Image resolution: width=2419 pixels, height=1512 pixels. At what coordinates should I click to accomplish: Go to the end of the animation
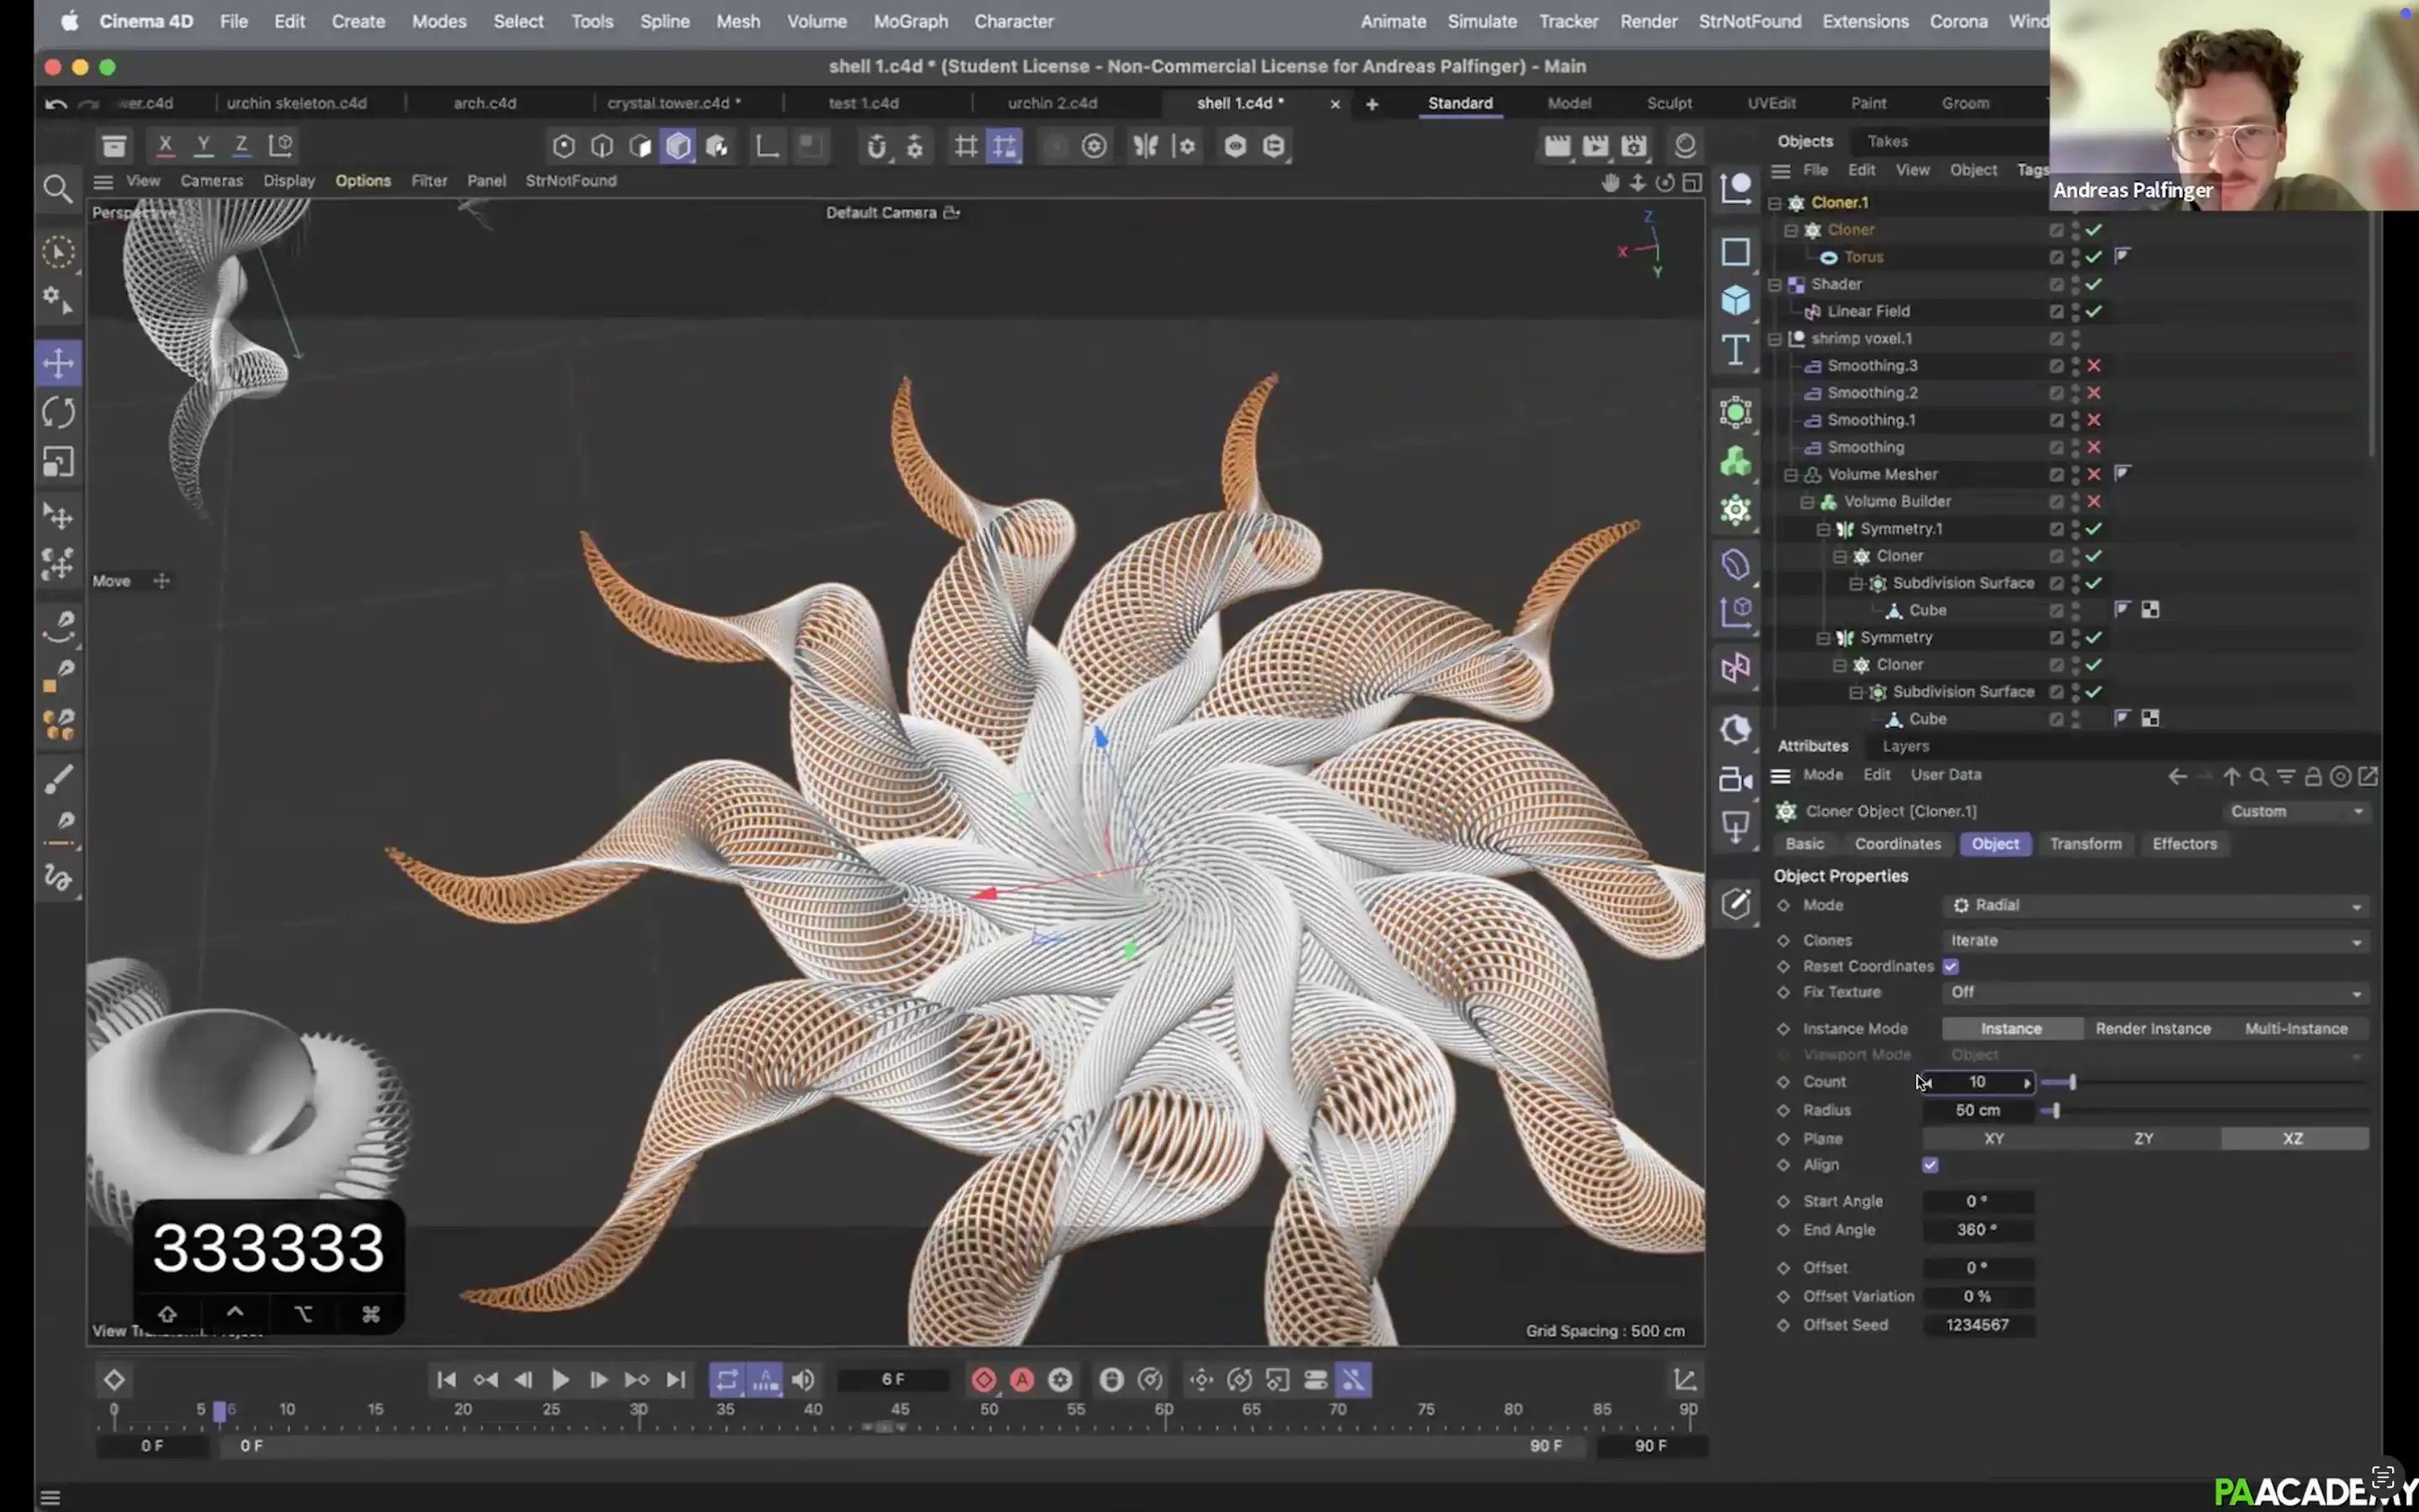click(677, 1380)
